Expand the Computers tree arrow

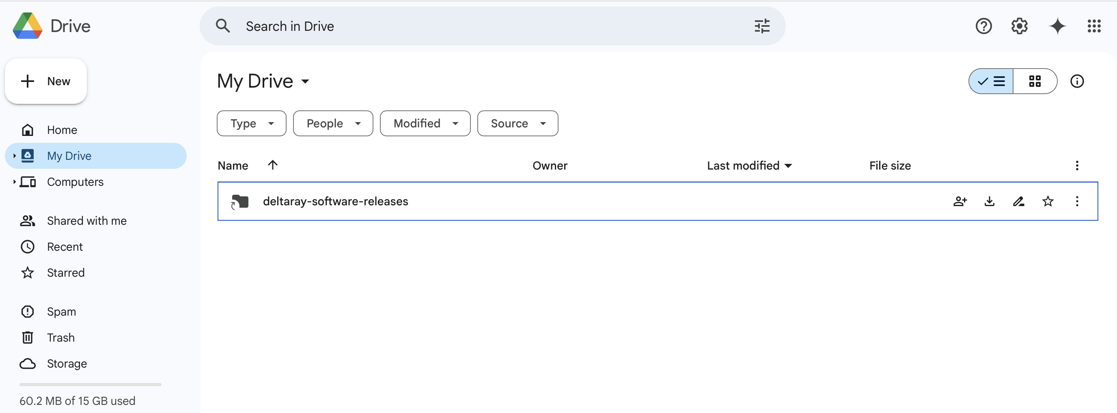click(14, 182)
